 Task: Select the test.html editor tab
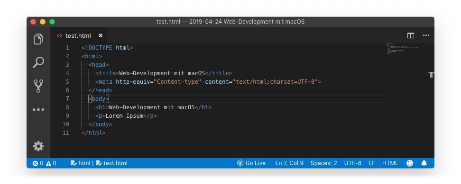tap(79, 35)
